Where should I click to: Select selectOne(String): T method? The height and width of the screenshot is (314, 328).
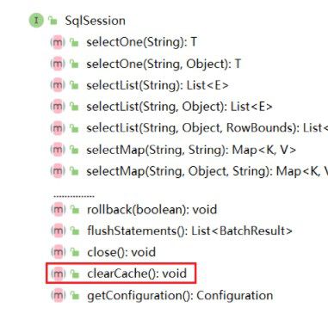pos(141,42)
